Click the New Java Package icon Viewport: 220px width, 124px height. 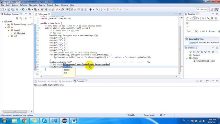coord(42,9)
